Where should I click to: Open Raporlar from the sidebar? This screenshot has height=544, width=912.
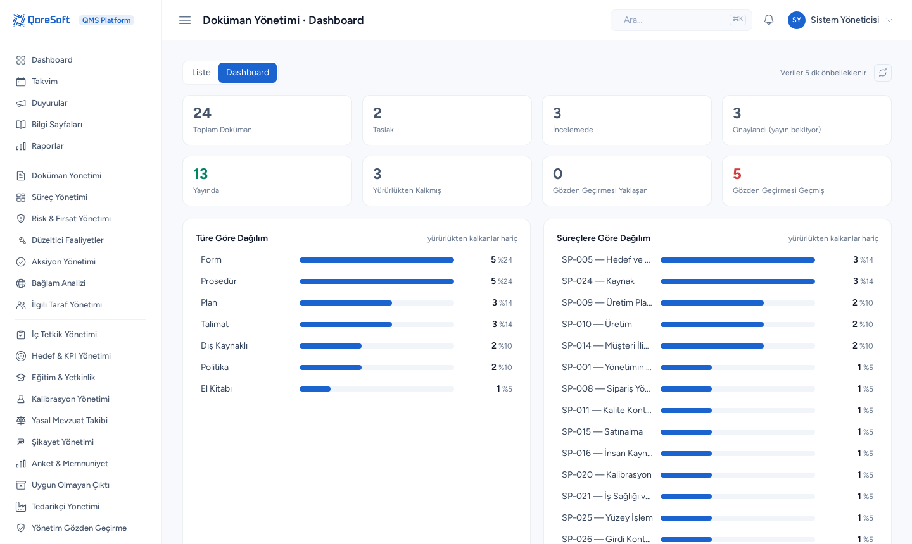[81, 146]
